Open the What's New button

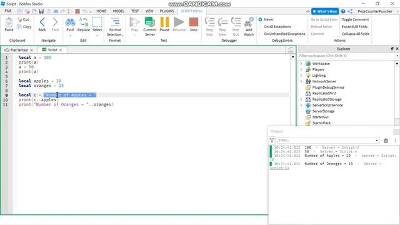point(325,11)
